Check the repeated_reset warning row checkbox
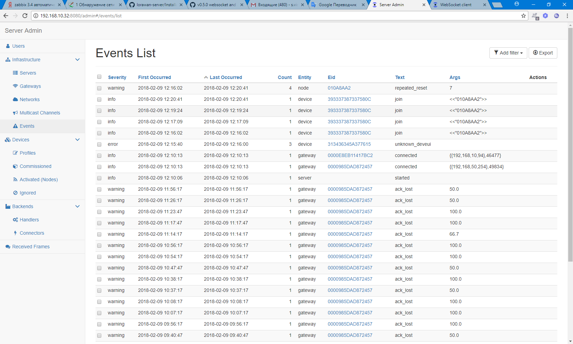573x344 pixels. pos(99,88)
